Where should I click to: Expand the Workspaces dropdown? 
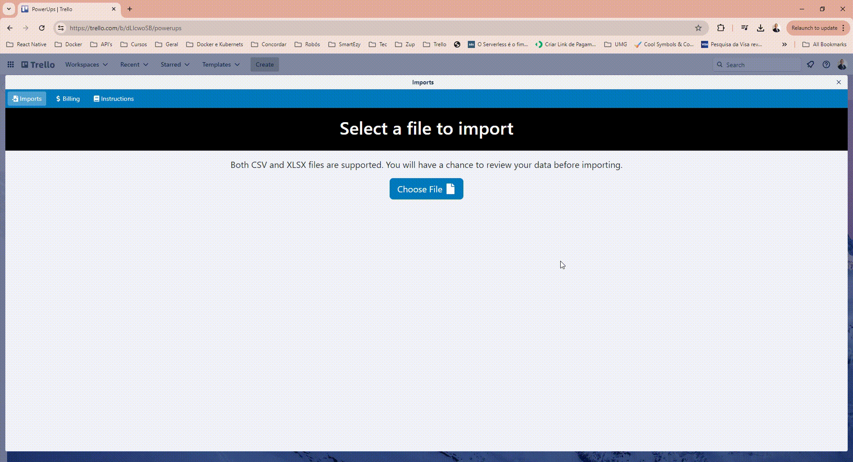point(86,64)
